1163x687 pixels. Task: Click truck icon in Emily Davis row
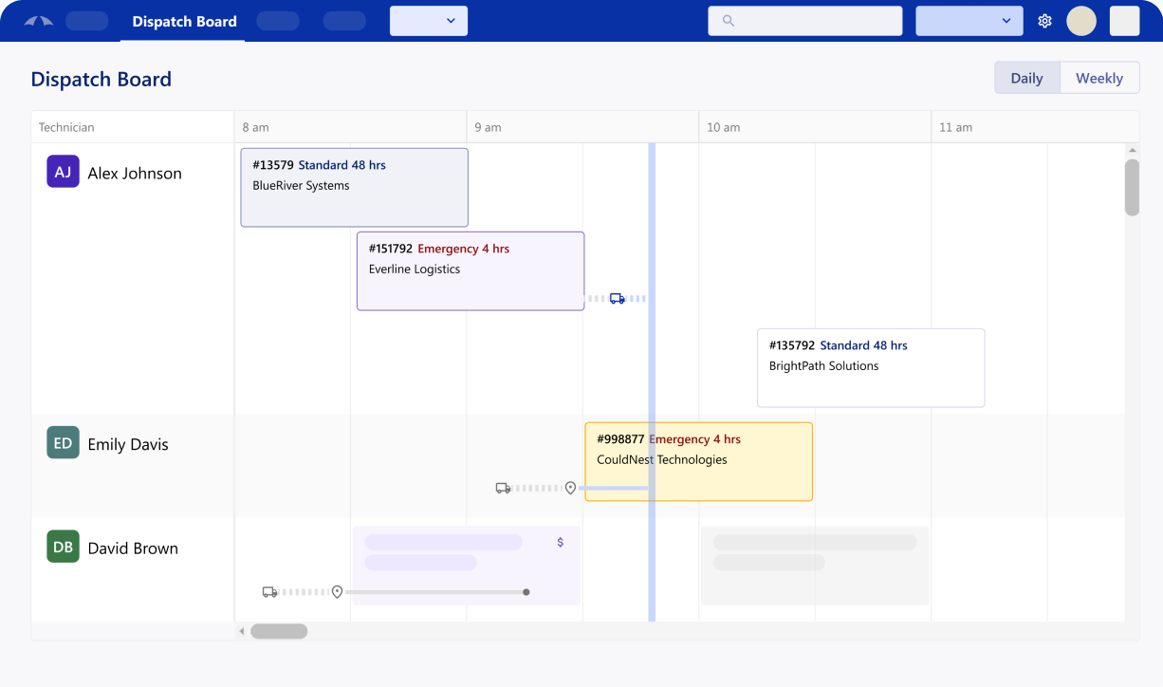click(x=504, y=488)
